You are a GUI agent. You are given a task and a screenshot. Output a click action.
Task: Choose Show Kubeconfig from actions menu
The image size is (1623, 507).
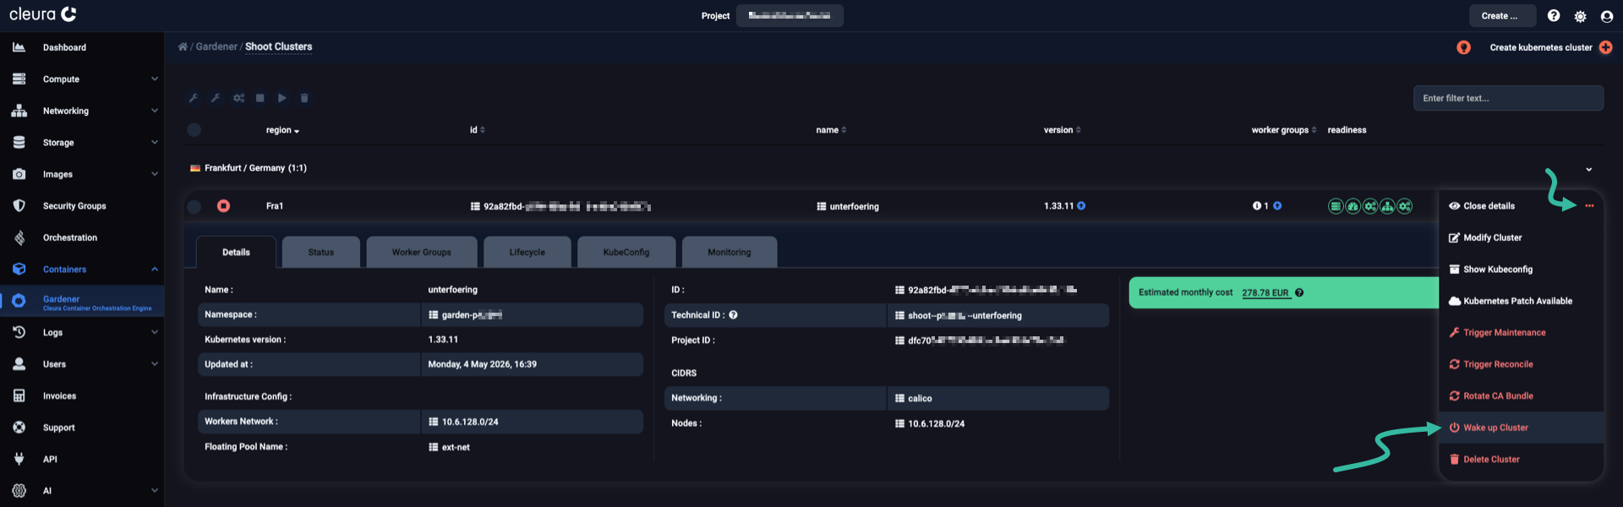point(1490,270)
